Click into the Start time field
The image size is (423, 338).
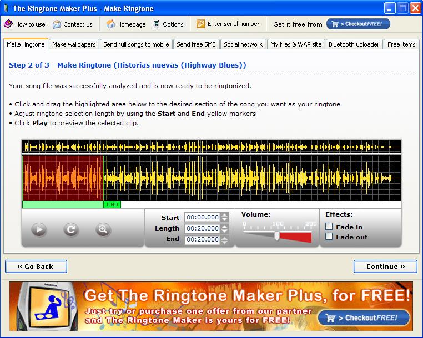[x=202, y=217]
